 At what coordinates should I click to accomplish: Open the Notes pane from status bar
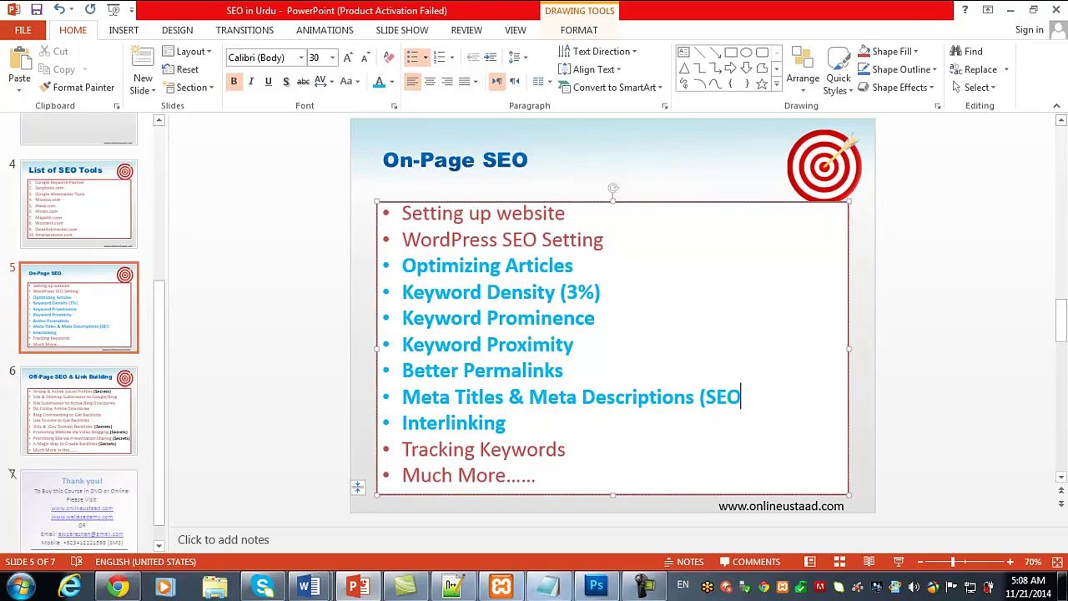point(683,562)
